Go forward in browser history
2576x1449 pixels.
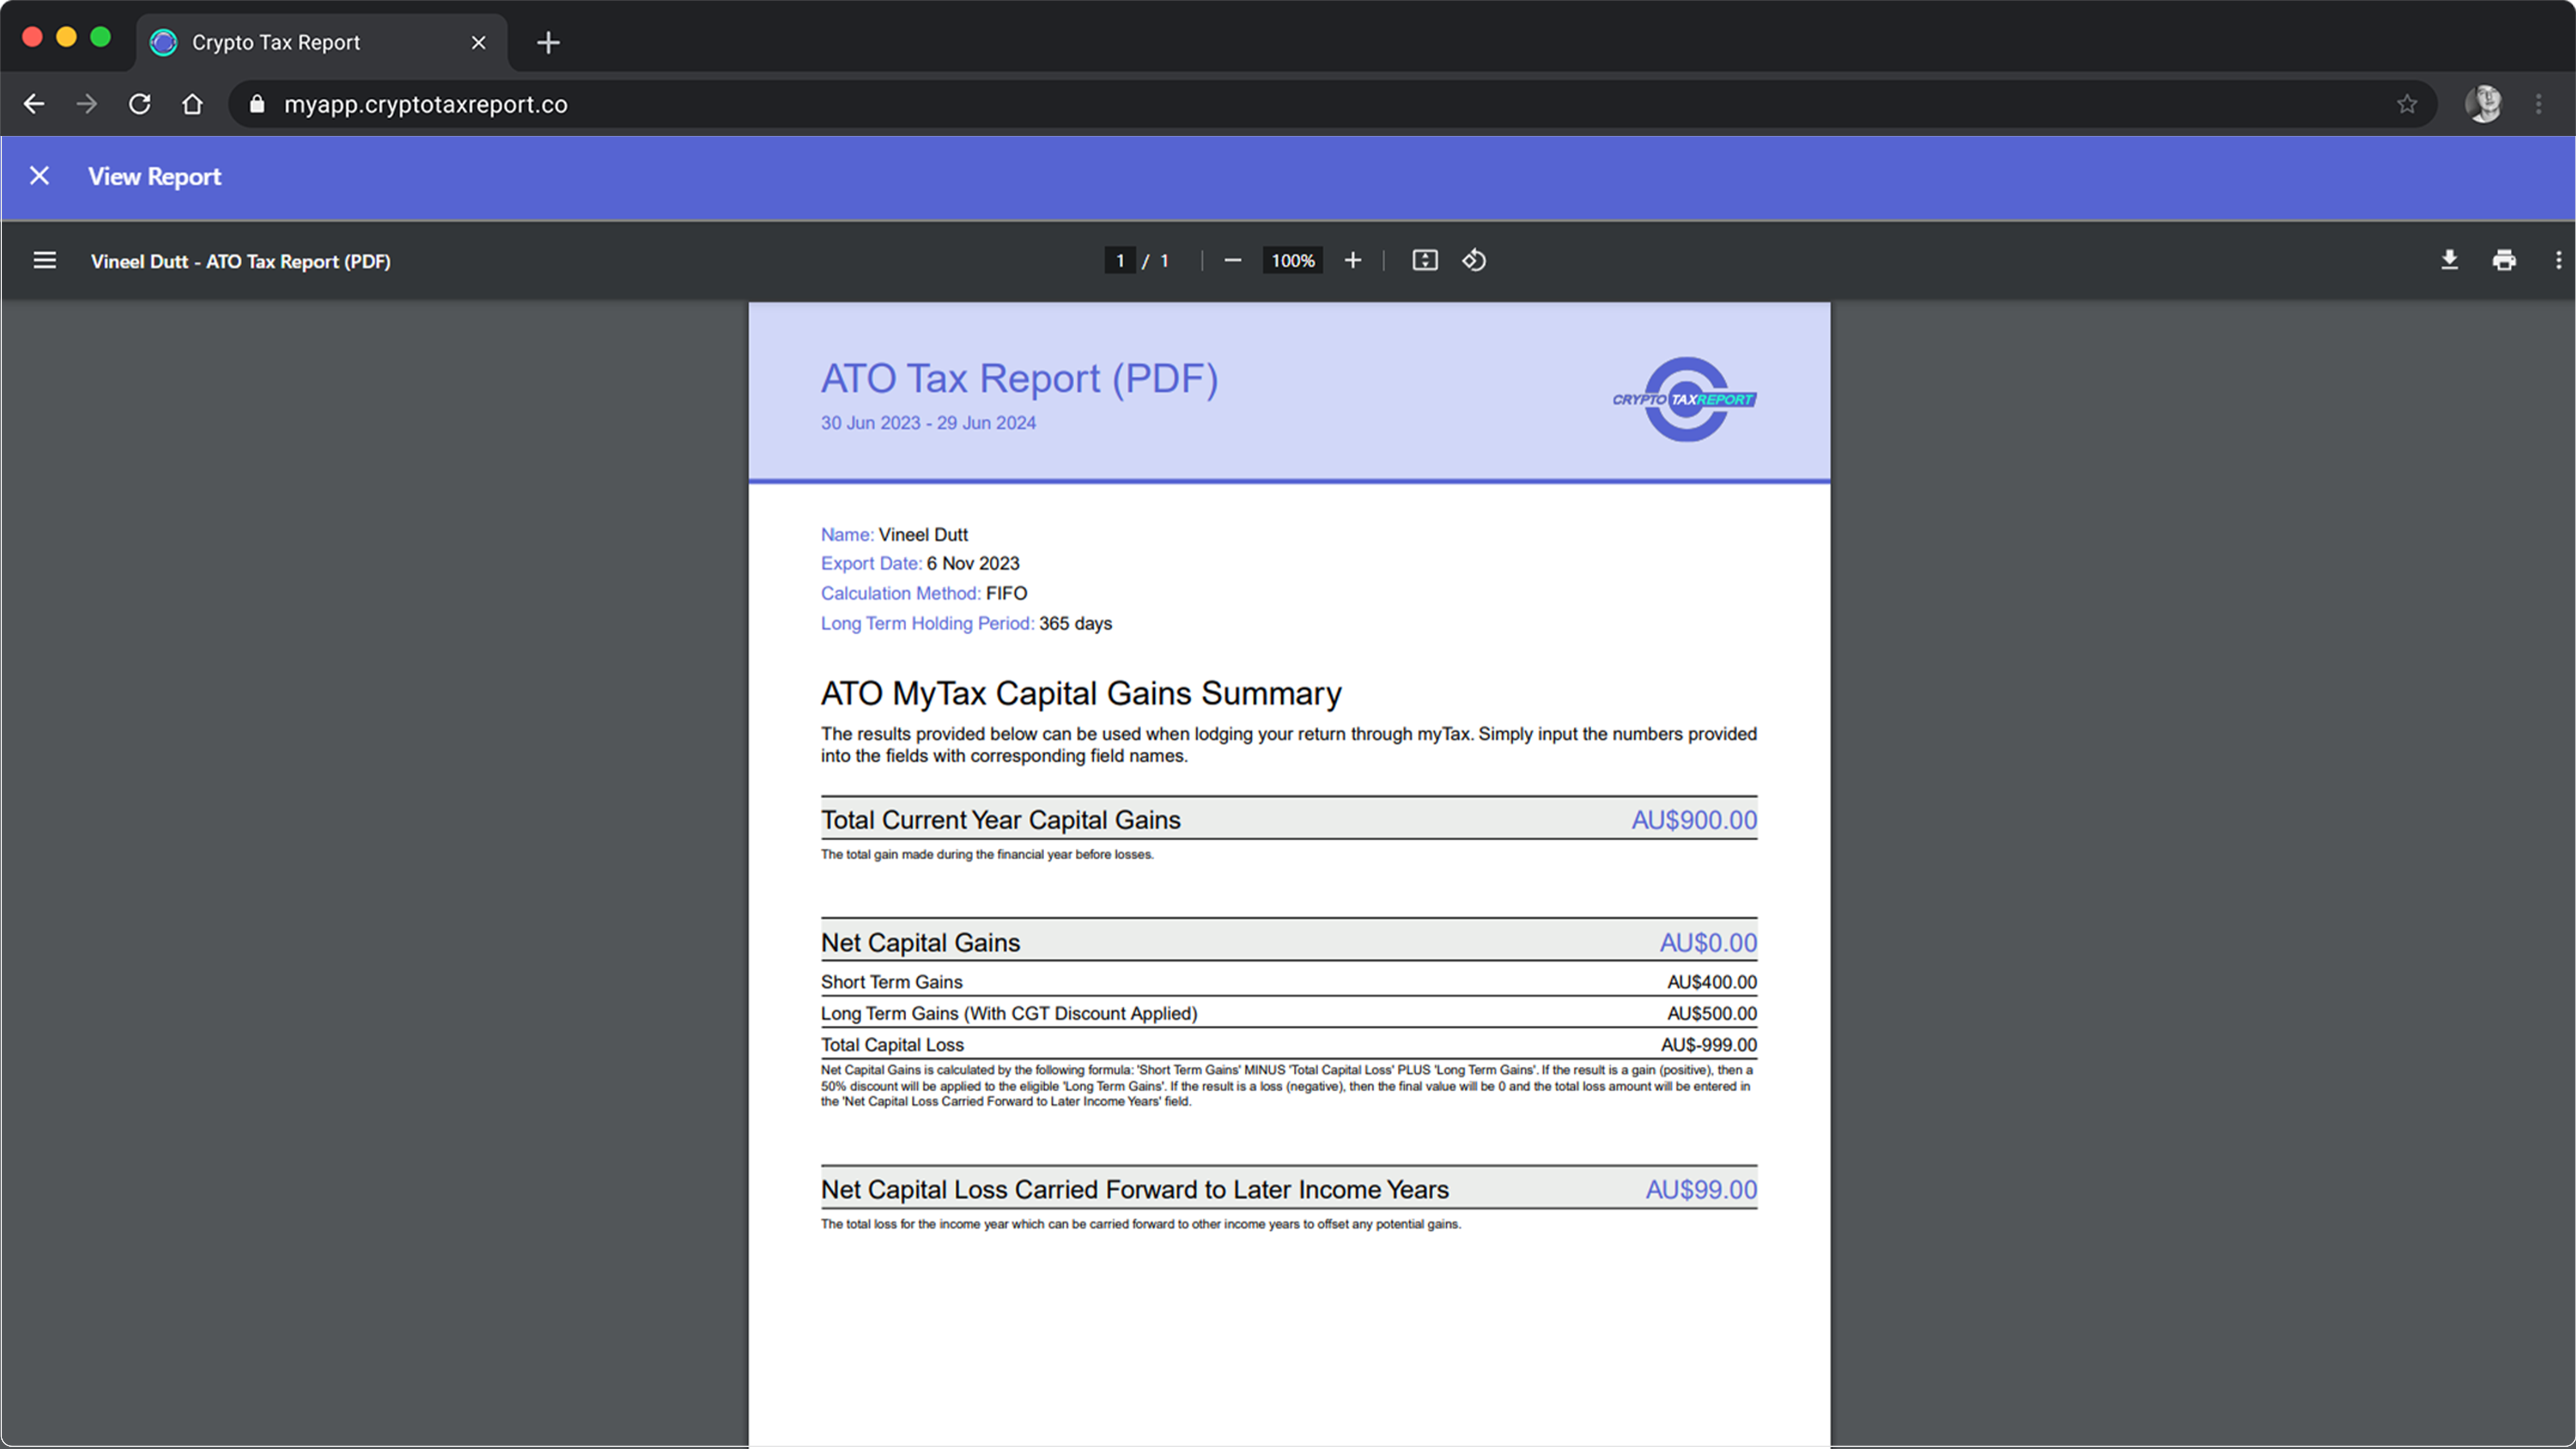[x=87, y=104]
